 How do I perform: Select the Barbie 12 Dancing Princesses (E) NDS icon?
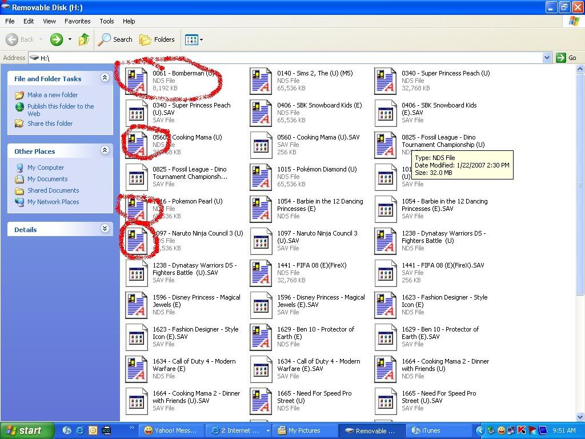(261, 209)
